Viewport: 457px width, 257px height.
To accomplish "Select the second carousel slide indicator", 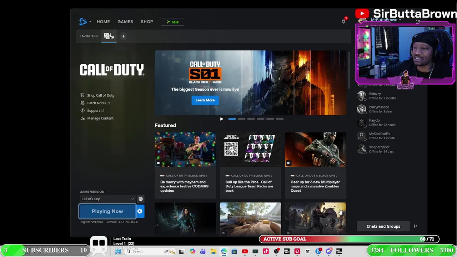I will point(241,119).
